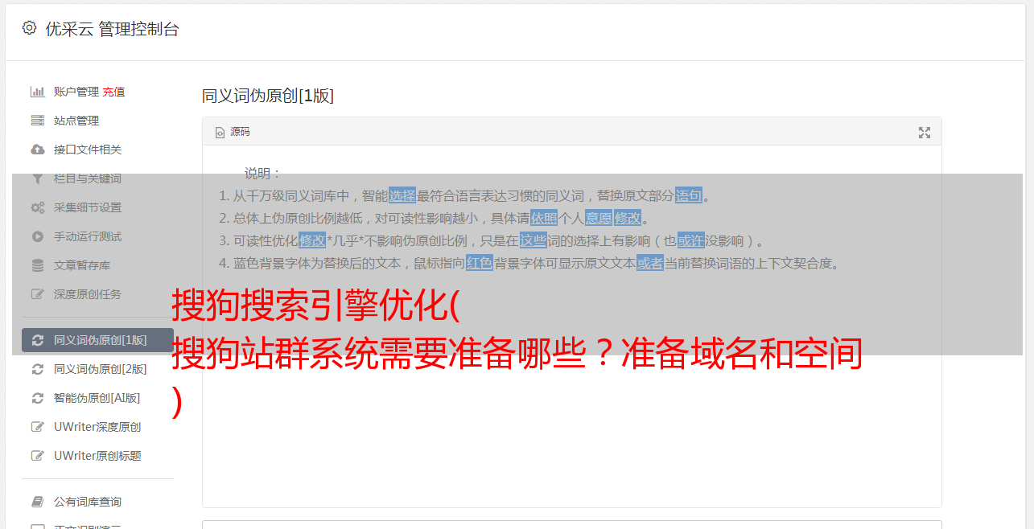Open 采集细节设置 in the sidebar

click(x=88, y=207)
